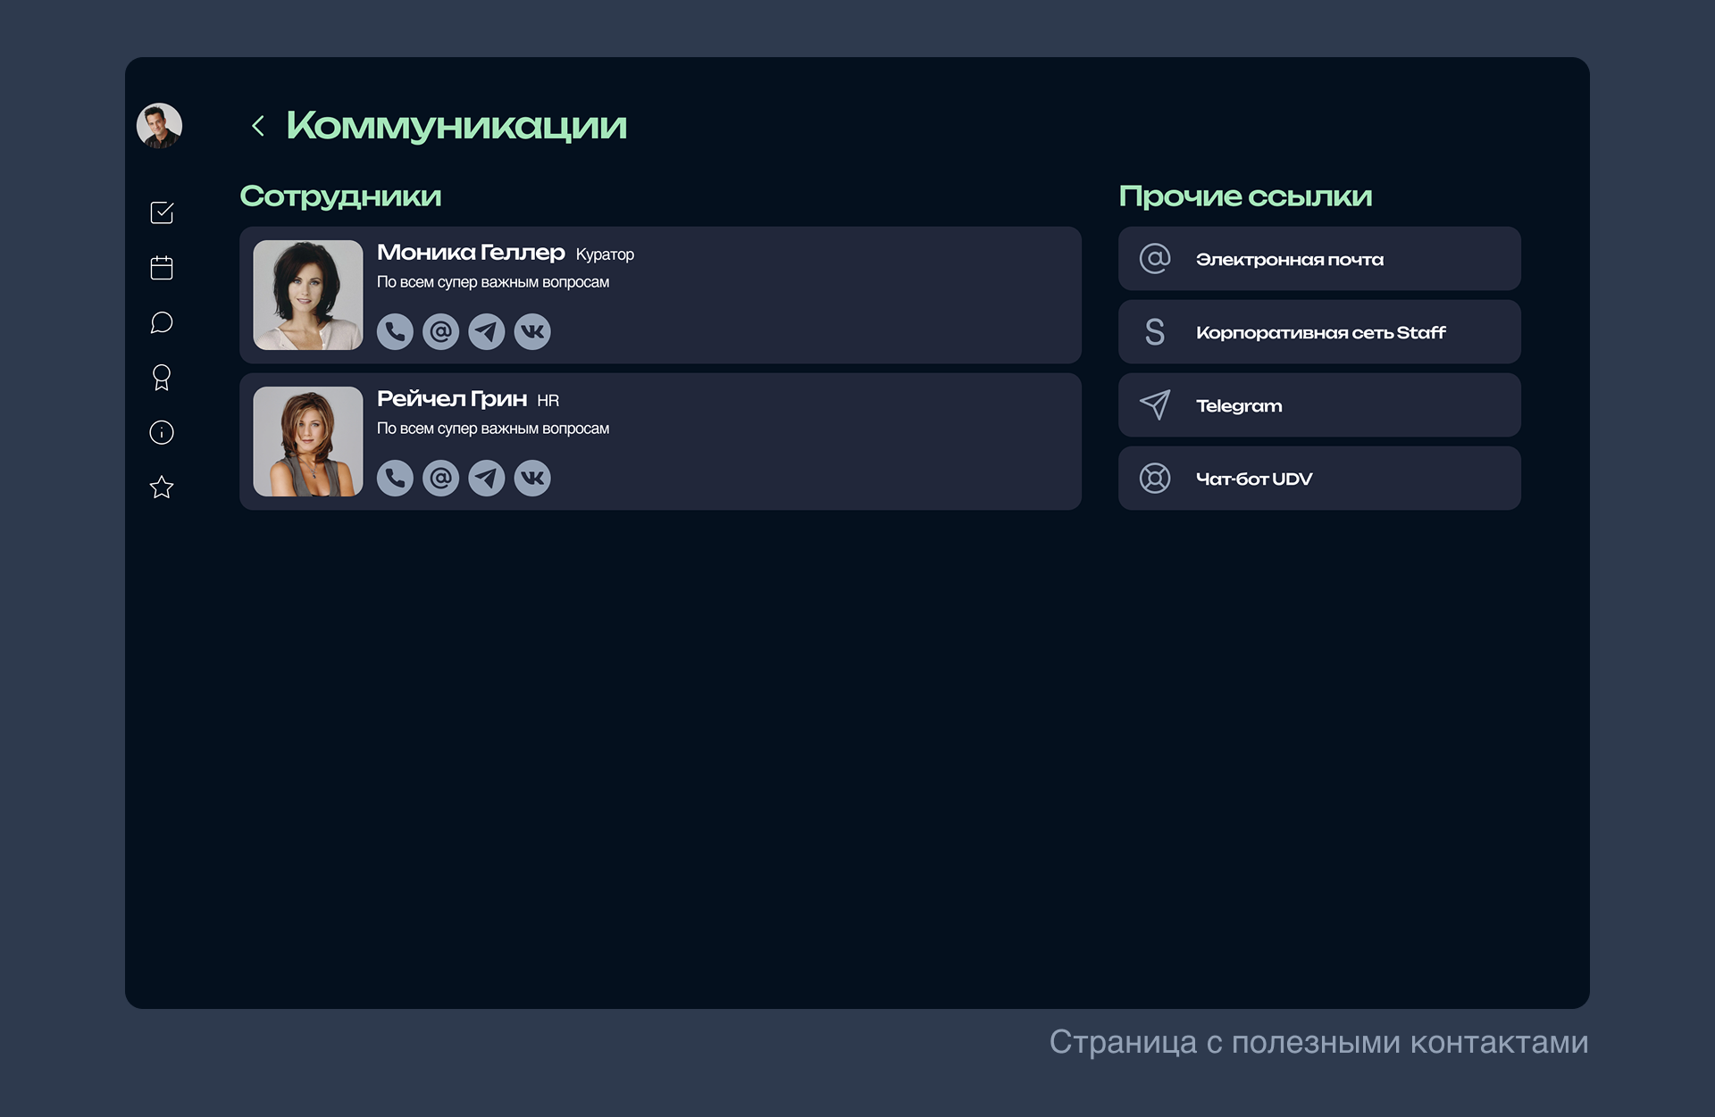Open the Telegram link card

coord(1319,405)
